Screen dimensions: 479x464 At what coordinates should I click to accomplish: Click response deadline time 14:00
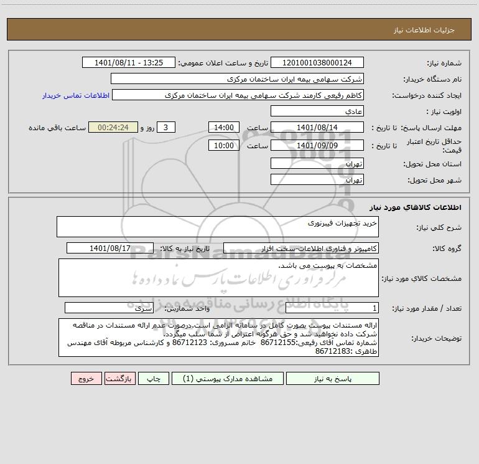[223, 128]
